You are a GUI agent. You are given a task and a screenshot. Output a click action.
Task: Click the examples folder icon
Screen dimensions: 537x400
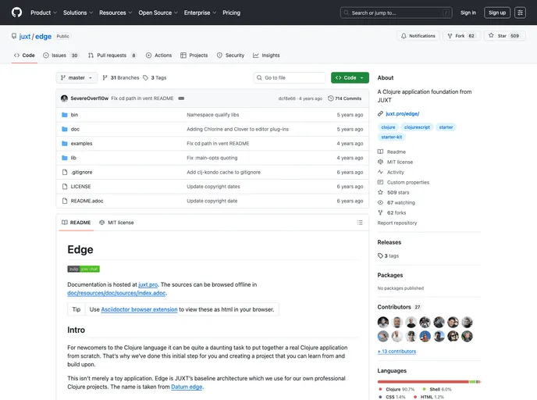coord(64,144)
